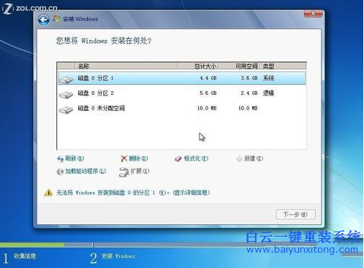This screenshot has width=364, height=268.
Task: Click the yellow warning triangle icon
Action: point(48,193)
